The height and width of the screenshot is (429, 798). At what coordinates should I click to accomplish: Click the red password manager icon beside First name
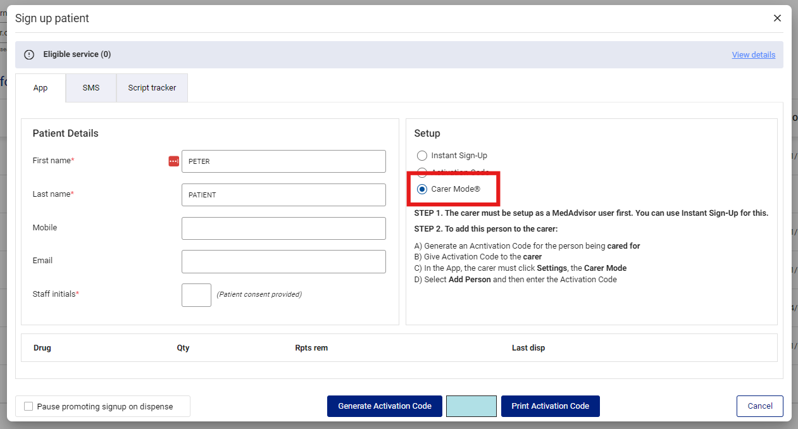173,161
